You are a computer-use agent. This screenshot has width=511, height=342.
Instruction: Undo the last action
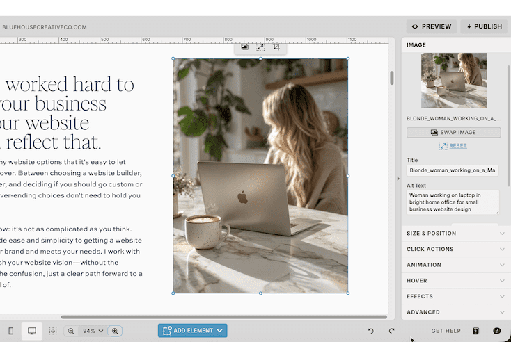pyautogui.click(x=371, y=331)
